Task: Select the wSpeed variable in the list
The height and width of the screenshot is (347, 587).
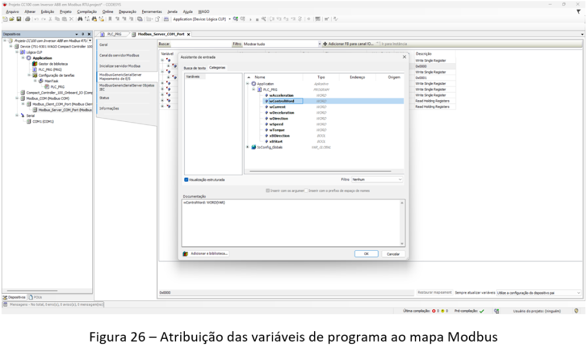Action: (278, 124)
